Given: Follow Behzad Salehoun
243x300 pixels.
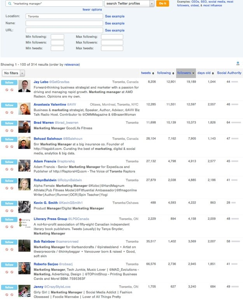Looking at the screenshot, I should [x=9, y=139].
